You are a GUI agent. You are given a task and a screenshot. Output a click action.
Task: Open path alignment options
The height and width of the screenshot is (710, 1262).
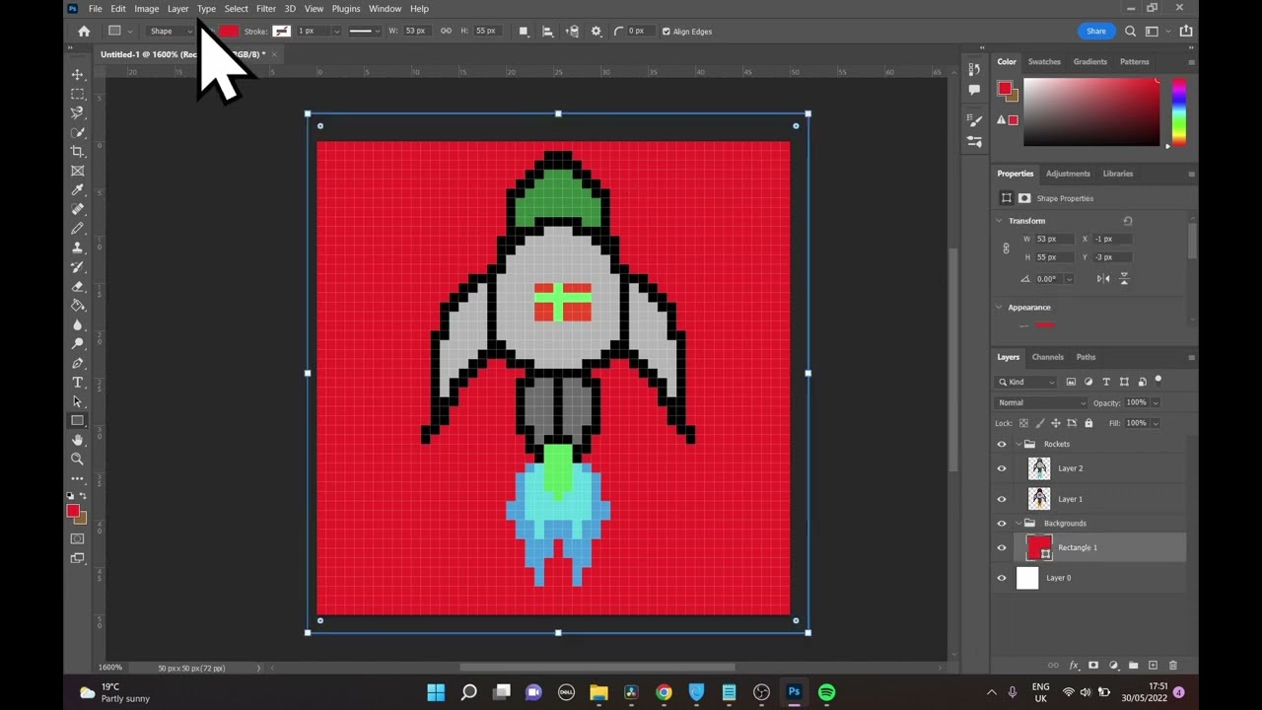coord(548,31)
